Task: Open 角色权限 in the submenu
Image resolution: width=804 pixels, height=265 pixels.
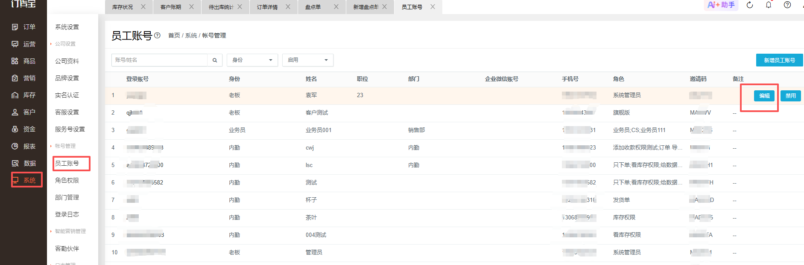Action: (67, 180)
